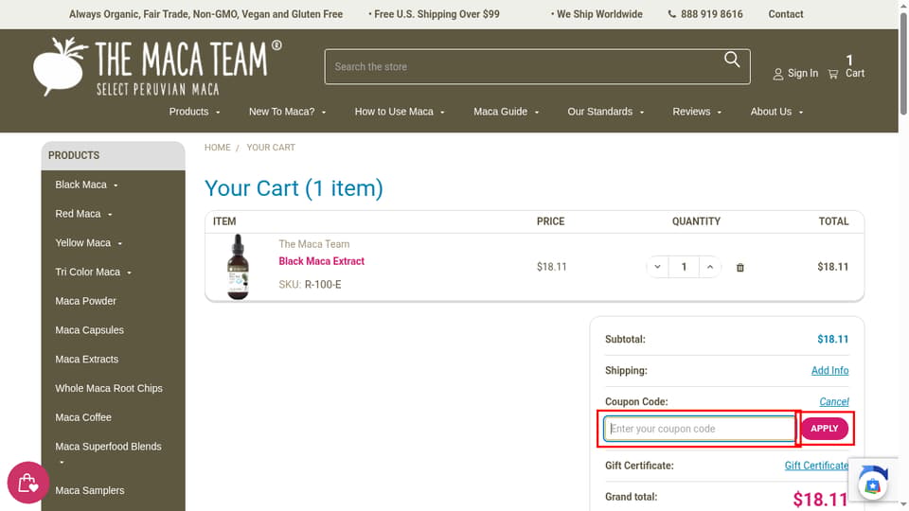The width and height of the screenshot is (909, 511).
Task: Open How to Use Maca menu
Action: point(400,112)
